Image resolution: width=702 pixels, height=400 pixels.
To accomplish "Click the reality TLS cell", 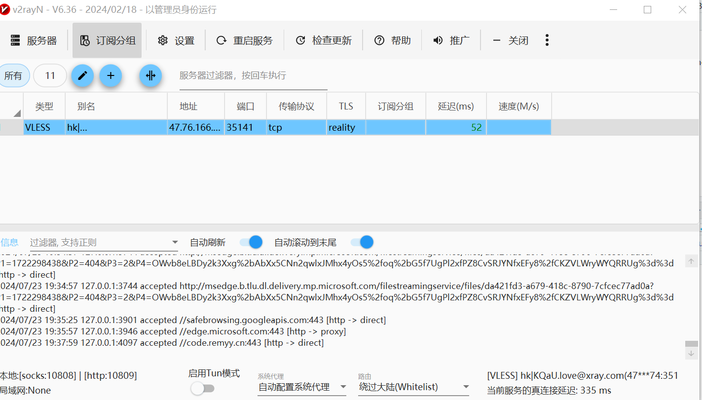I will coord(346,127).
